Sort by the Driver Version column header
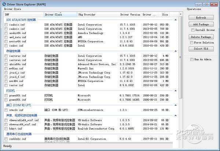Viewport: 220px width, 151px height. click(x=130, y=14)
